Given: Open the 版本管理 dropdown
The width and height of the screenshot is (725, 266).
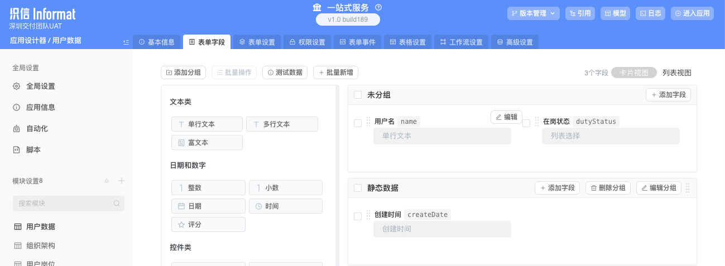Looking at the screenshot, I should pos(533,13).
